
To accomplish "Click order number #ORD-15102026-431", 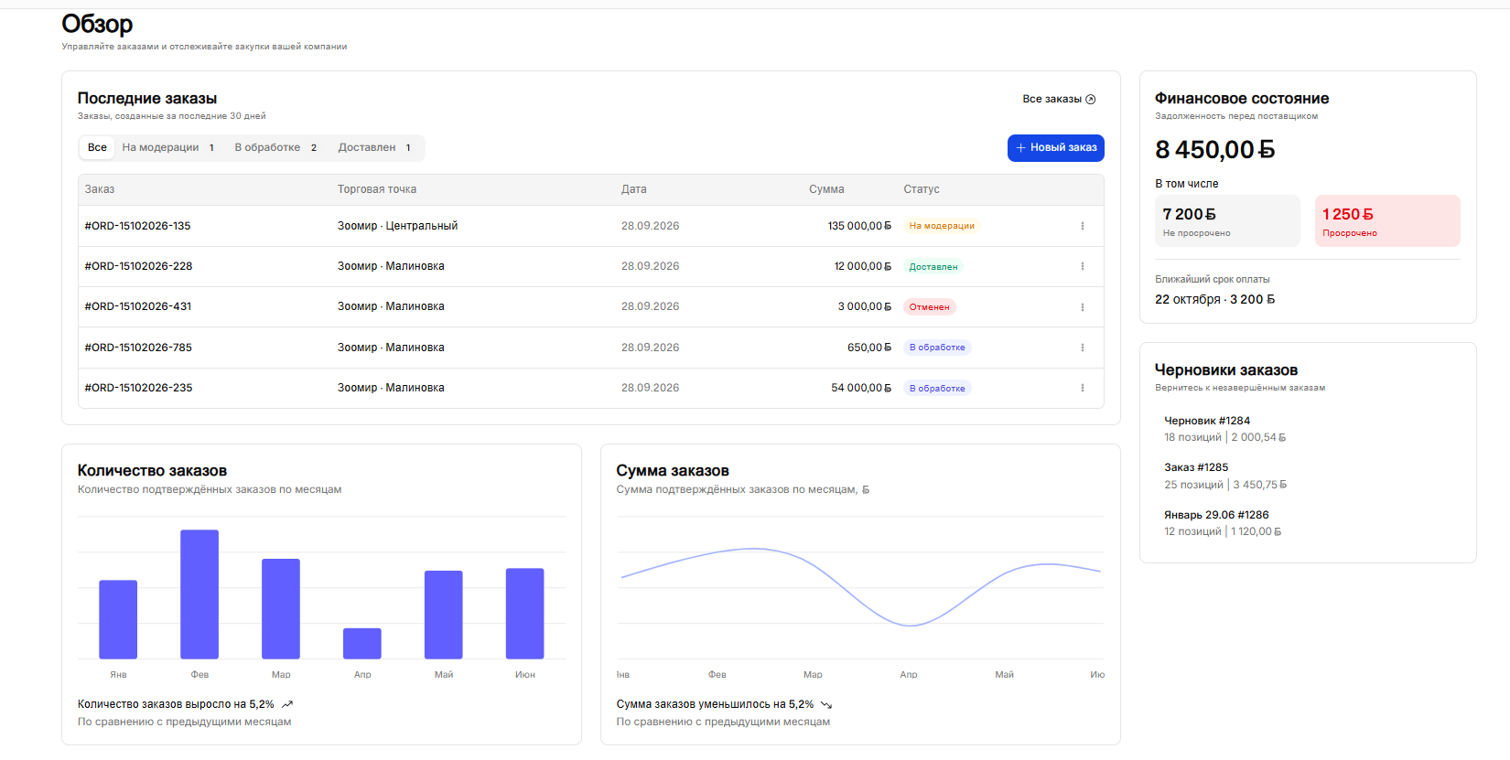I will pyautogui.click(x=138, y=306).
